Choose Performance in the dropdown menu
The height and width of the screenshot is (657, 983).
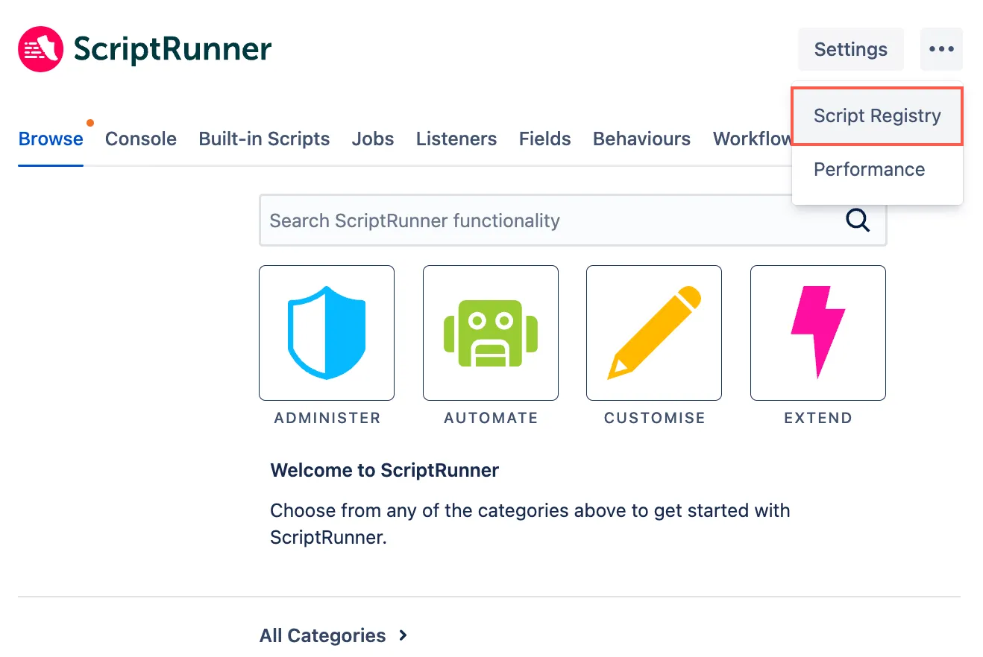(x=877, y=170)
